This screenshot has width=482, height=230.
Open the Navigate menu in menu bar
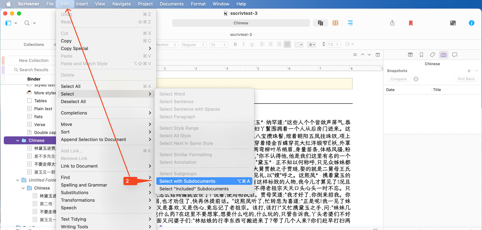pos(122,4)
